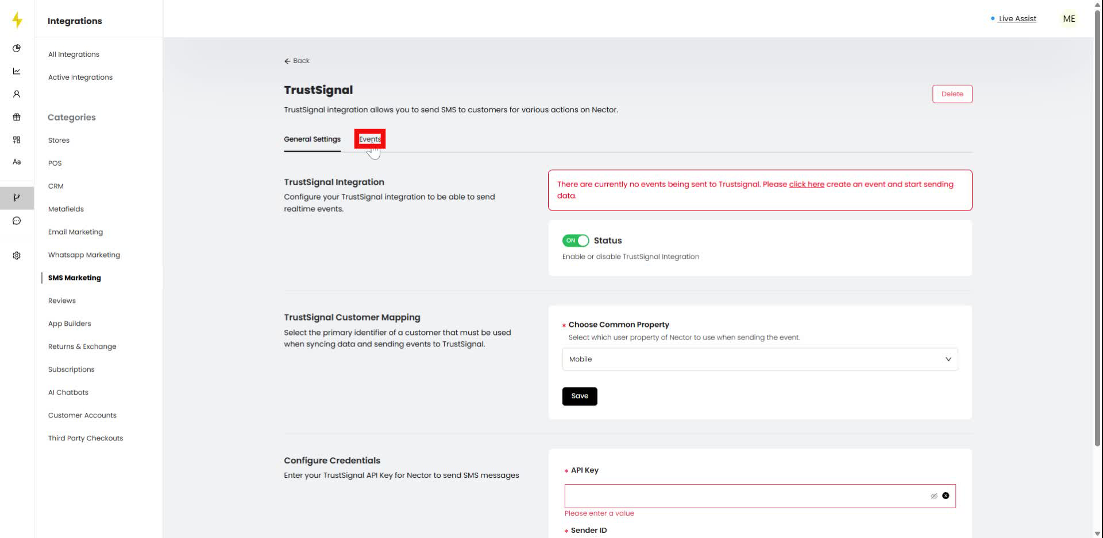Open the customers person icon in sidebar
This screenshot has width=1103, height=538.
coord(17,94)
